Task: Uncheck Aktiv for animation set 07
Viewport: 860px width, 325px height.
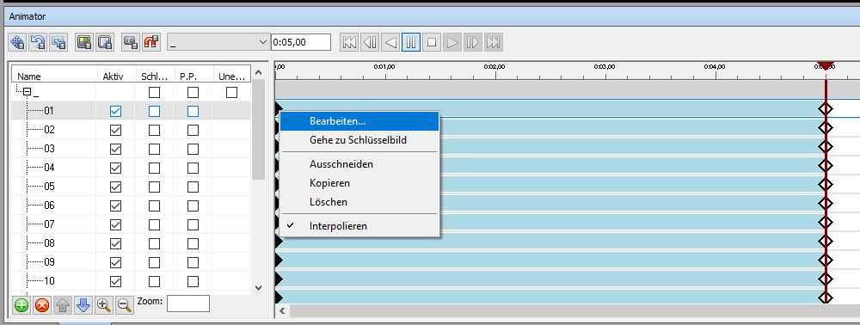Action: click(116, 224)
